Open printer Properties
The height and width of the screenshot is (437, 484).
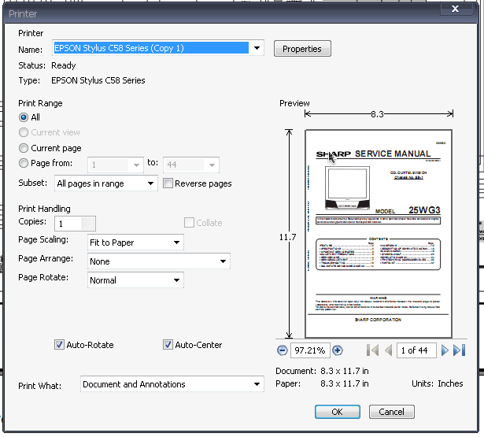tap(302, 49)
